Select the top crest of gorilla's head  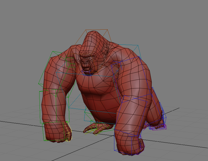click(x=94, y=36)
